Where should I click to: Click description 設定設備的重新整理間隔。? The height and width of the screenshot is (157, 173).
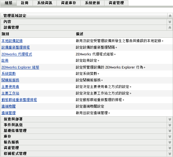pos(96,47)
